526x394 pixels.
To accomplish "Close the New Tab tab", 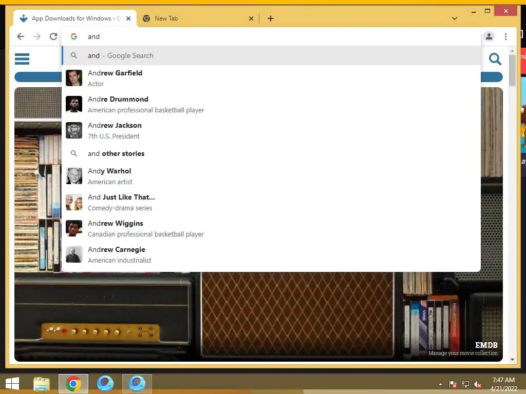I will [x=251, y=18].
